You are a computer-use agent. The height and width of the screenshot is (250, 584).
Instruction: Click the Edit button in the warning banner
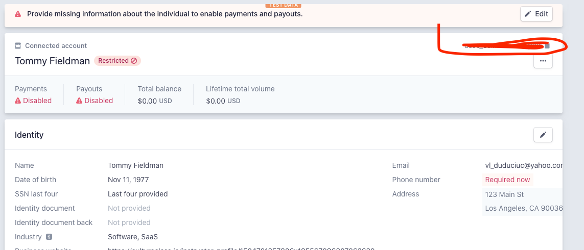(x=536, y=14)
